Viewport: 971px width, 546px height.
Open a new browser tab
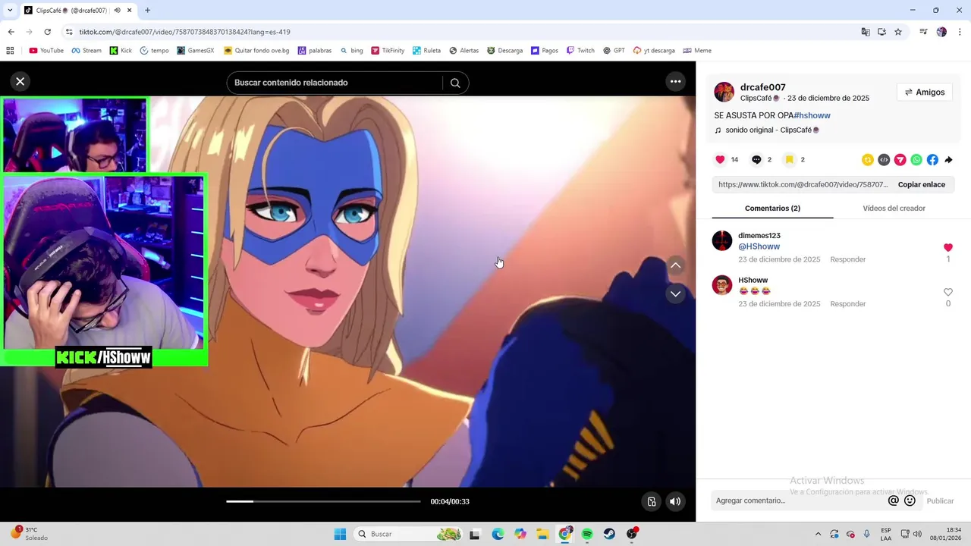(147, 11)
